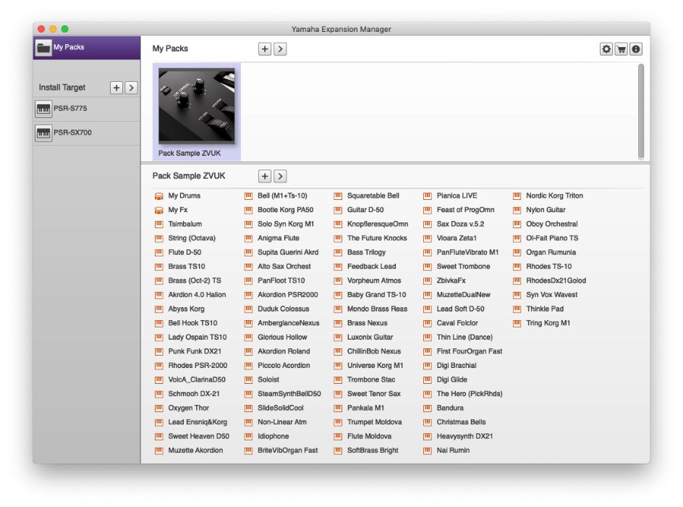Click the Bell (M1+Ts-10) voice icon
The width and height of the screenshot is (683, 507).
pos(248,196)
